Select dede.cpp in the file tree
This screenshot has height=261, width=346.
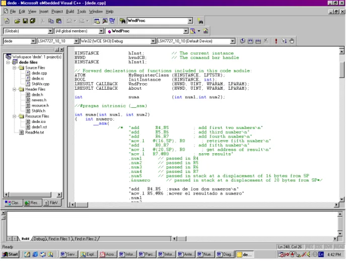39,73
